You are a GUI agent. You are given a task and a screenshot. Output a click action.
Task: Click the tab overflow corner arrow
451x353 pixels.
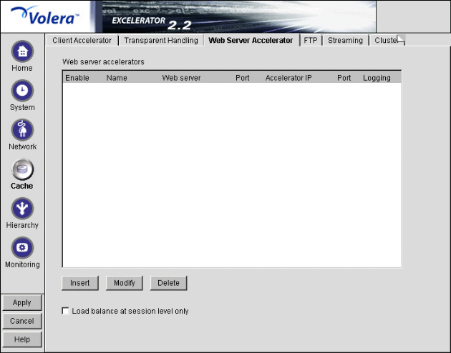pos(401,40)
